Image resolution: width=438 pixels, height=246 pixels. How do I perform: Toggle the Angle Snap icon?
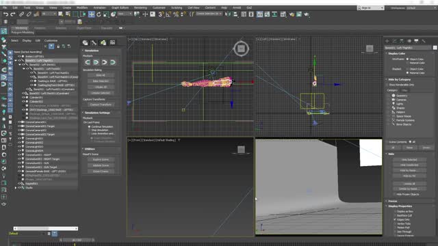pyautogui.click(x=168, y=14)
